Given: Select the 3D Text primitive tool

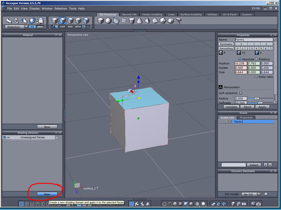Looking at the screenshot, I should [x=178, y=21].
